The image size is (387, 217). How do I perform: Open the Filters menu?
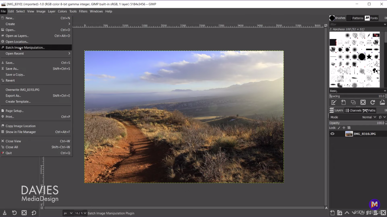pos(83,11)
